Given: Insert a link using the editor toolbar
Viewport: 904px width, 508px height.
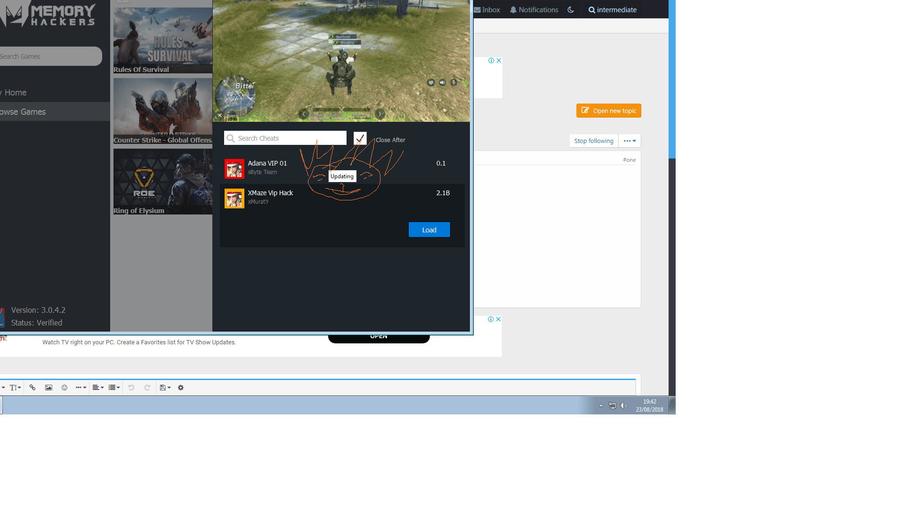Looking at the screenshot, I should click(32, 388).
